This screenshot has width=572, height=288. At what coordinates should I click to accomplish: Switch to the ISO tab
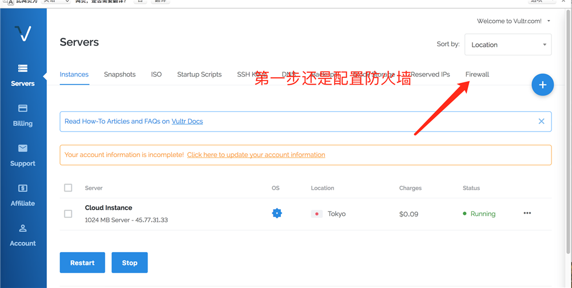pyautogui.click(x=156, y=74)
